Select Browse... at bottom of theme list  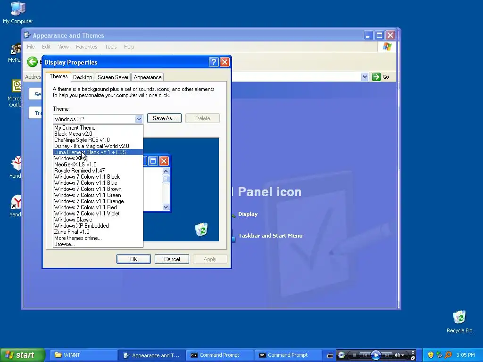98,244
